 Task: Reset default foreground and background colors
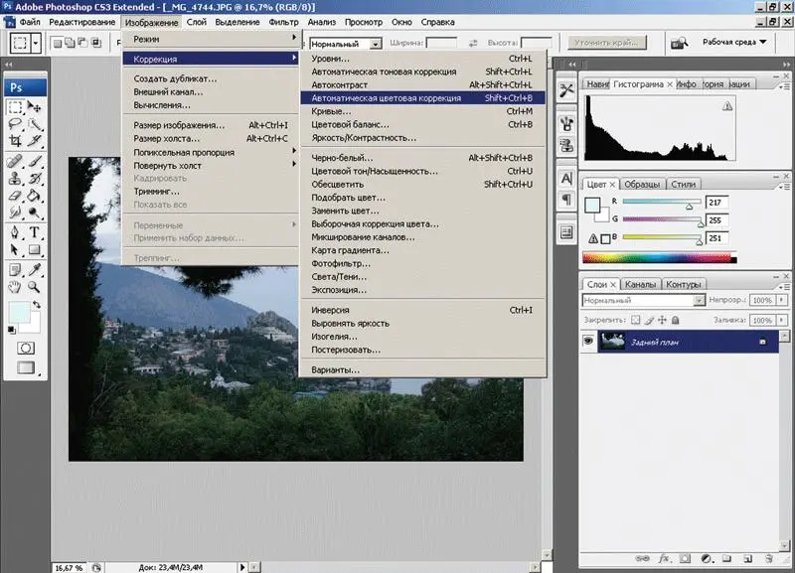(x=12, y=331)
